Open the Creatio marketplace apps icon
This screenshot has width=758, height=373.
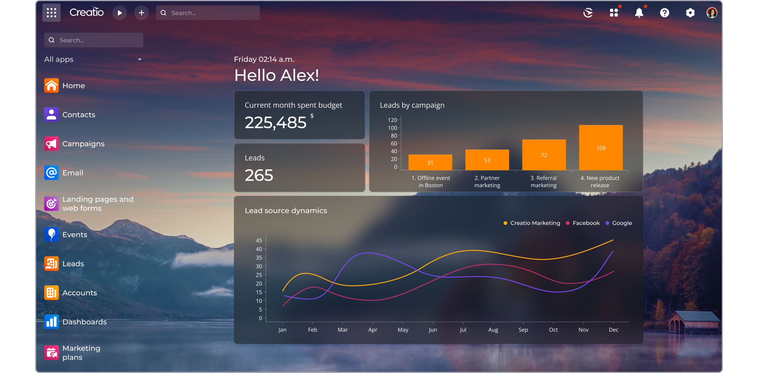[x=614, y=13]
